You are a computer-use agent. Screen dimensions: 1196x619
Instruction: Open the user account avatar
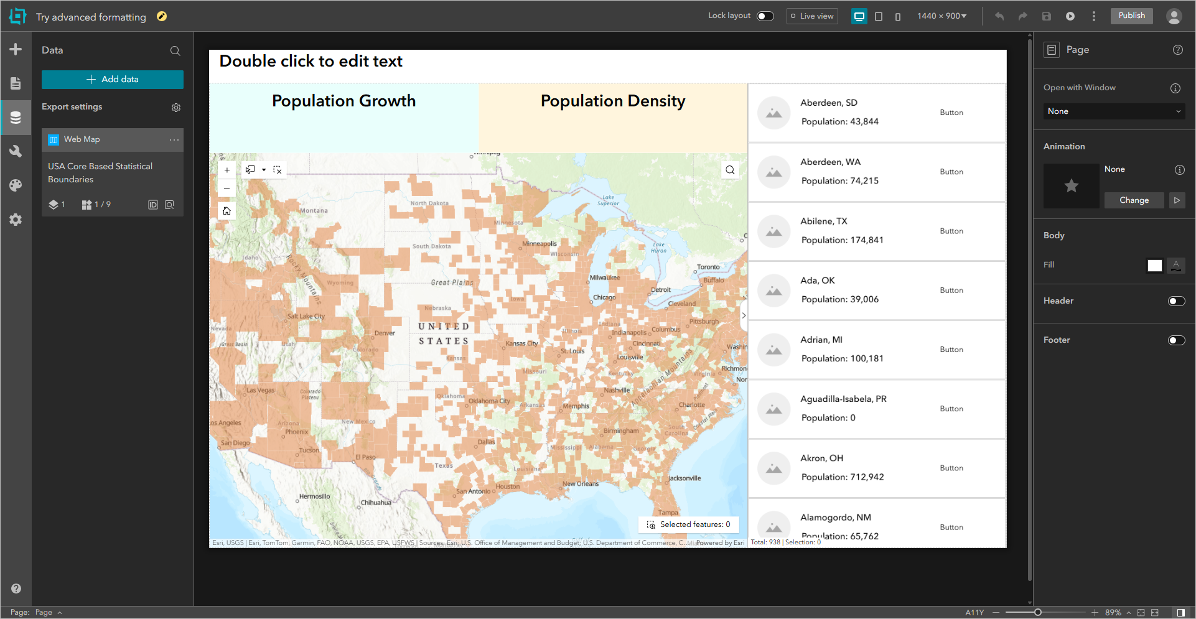[x=1174, y=16]
